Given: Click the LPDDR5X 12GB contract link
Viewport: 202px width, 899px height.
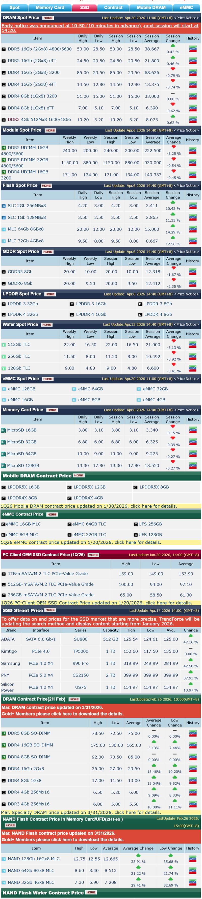Looking at the screenshot, I should point(89,487).
